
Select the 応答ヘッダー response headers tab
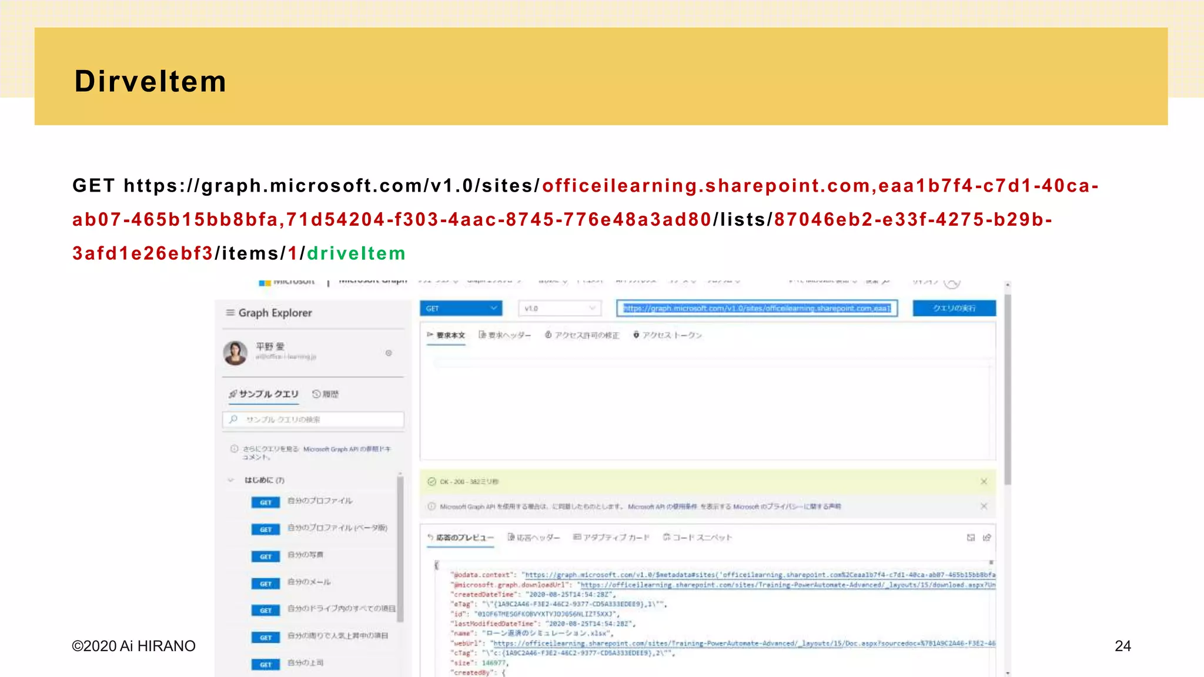[534, 537]
